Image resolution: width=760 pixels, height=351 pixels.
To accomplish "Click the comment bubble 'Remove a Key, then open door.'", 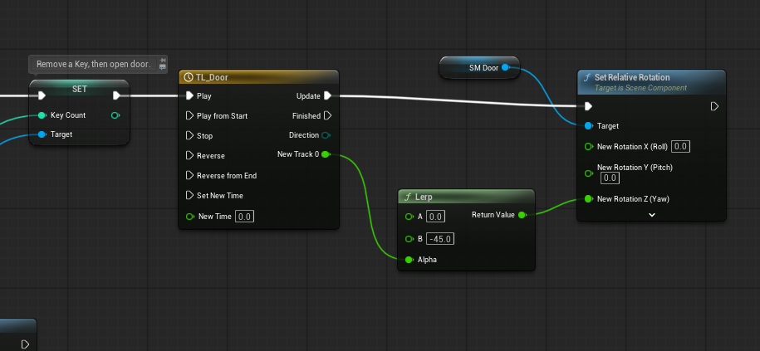I will (94, 64).
